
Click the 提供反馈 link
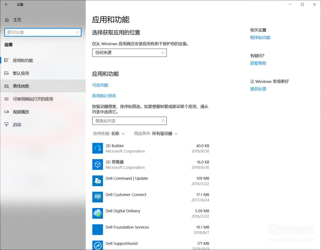tap(258, 89)
